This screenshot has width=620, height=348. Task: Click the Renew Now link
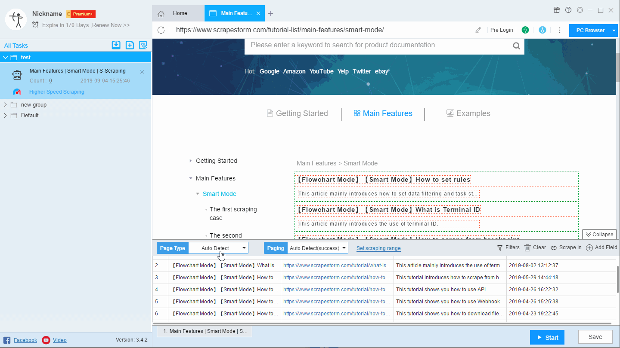[x=111, y=25]
